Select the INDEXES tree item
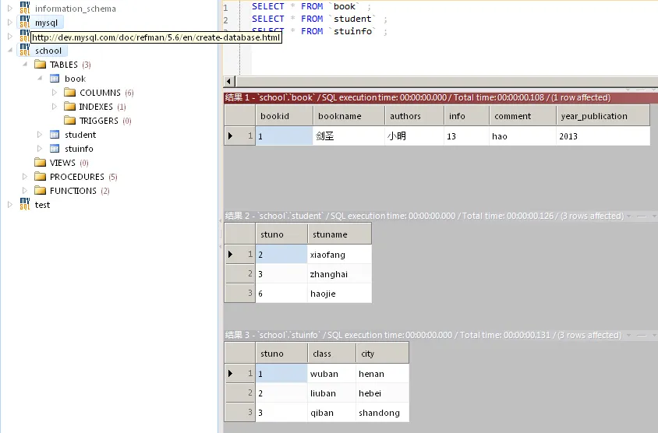 95,107
